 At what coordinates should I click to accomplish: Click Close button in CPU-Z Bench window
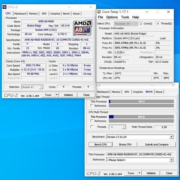[x=169, y=173]
